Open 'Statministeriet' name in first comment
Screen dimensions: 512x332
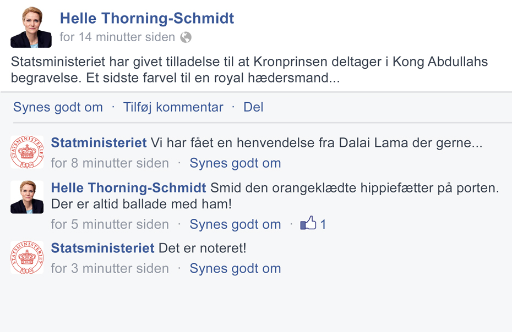pos(99,143)
